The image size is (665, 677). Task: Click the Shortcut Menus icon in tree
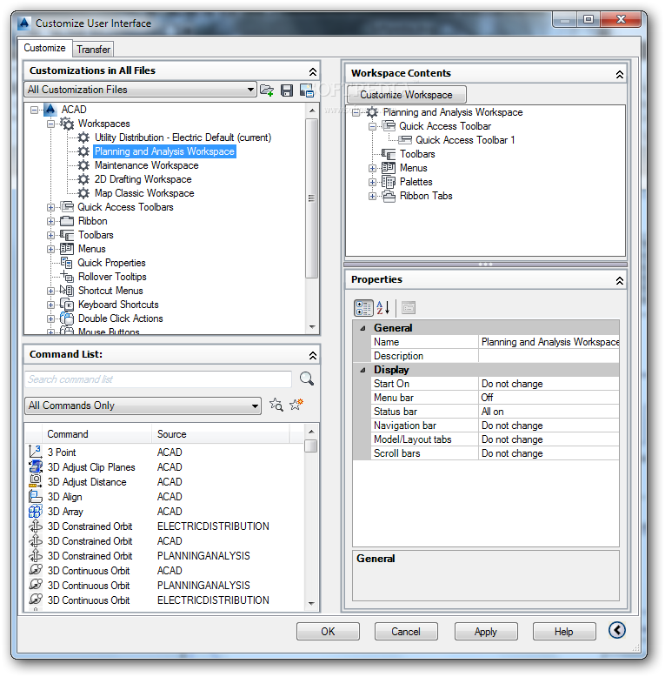coord(66,290)
